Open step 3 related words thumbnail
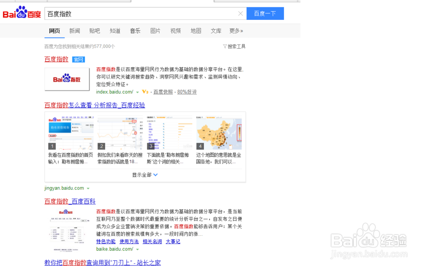The width and height of the screenshot is (431, 269). tap(169, 133)
